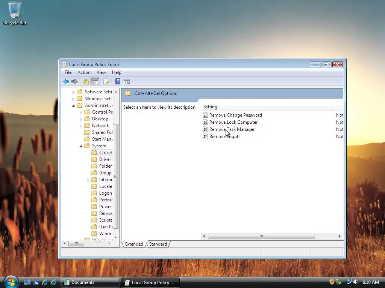This screenshot has height=288, width=385.
Task: Collapse the System tree node
Action: click(80, 146)
